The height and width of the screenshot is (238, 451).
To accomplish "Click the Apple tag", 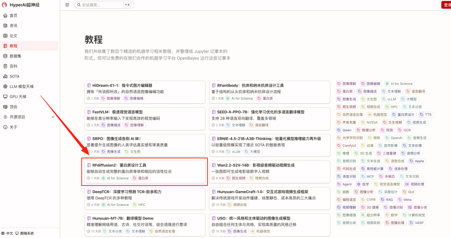I will (417, 161).
